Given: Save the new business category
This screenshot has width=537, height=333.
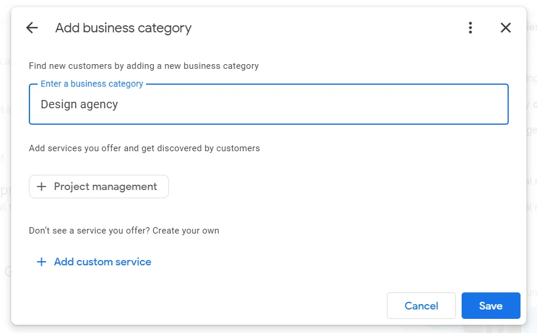Looking at the screenshot, I should [x=490, y=305].
